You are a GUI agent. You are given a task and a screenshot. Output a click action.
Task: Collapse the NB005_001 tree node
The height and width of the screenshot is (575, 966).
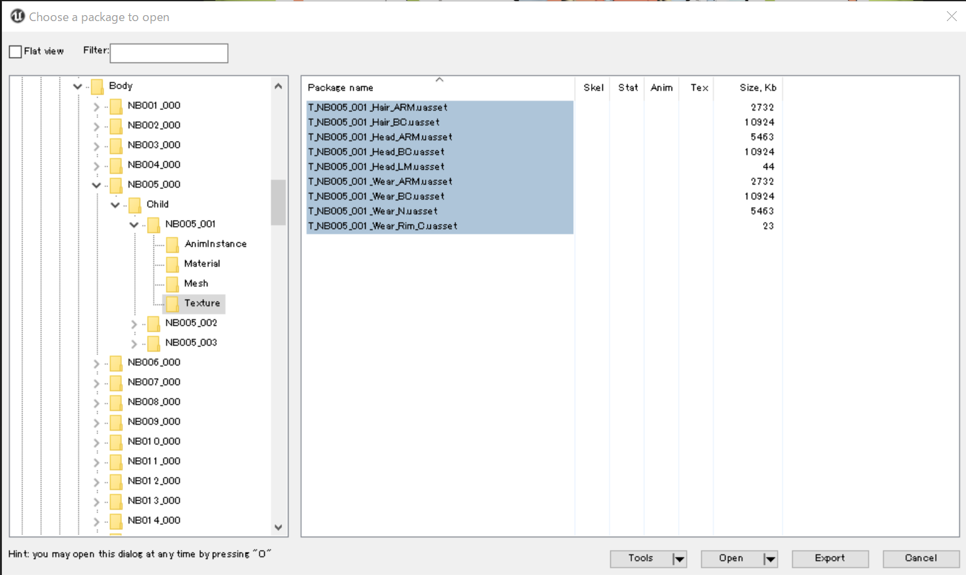pos(134,225)
